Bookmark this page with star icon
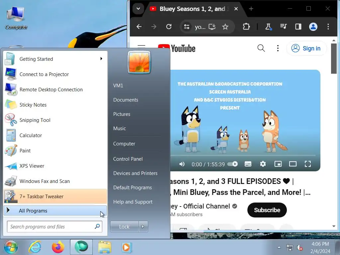Viewport: 340px width, 255px height. pyautogui.click(x=225, y=27)
